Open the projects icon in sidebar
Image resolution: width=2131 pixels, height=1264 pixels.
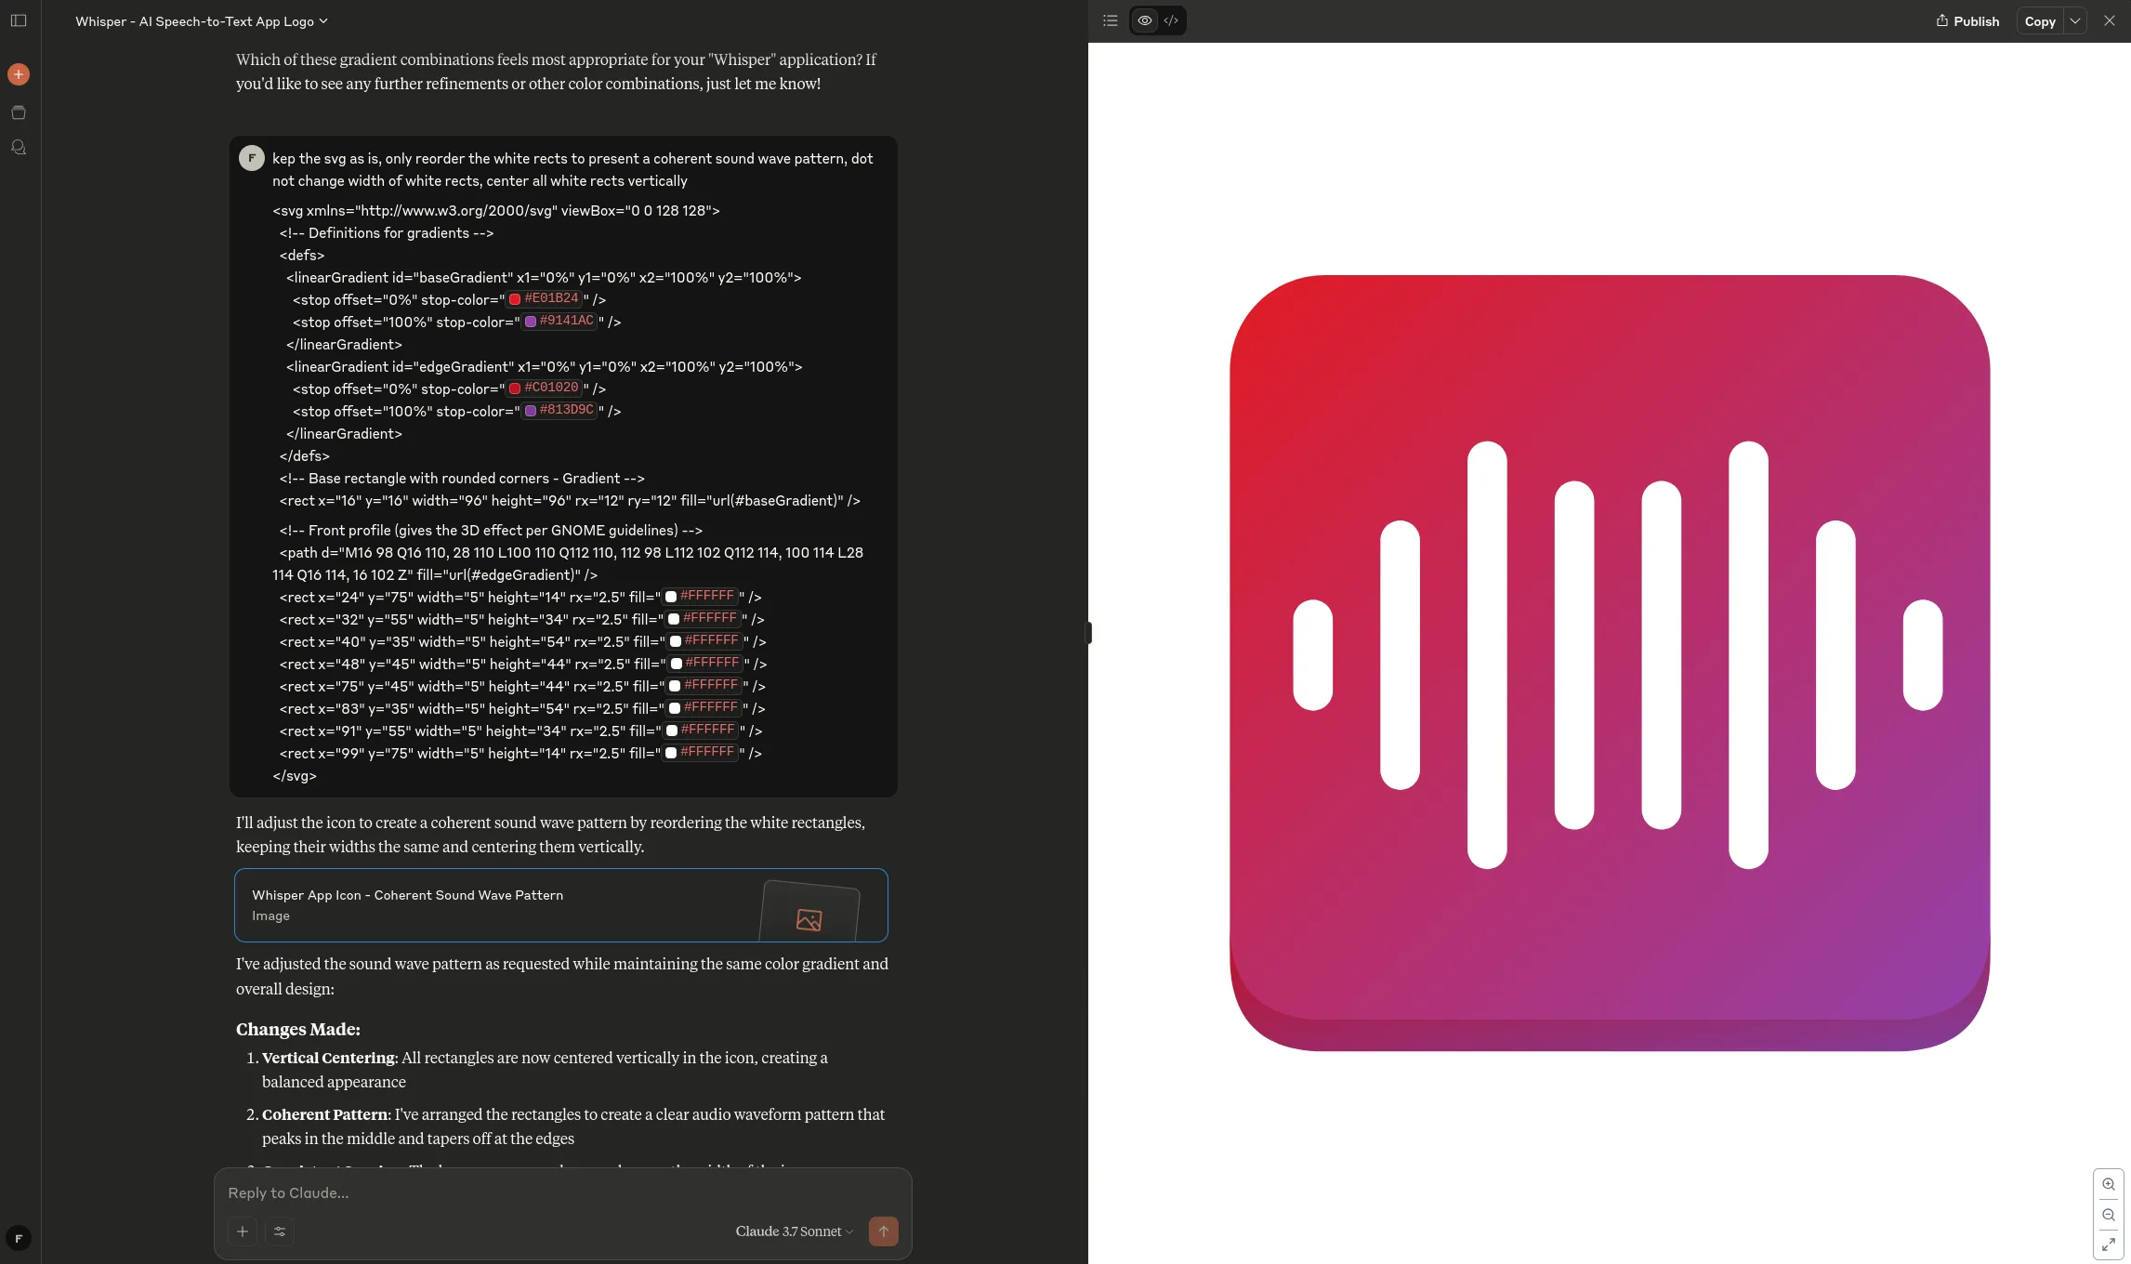(19, 112)
